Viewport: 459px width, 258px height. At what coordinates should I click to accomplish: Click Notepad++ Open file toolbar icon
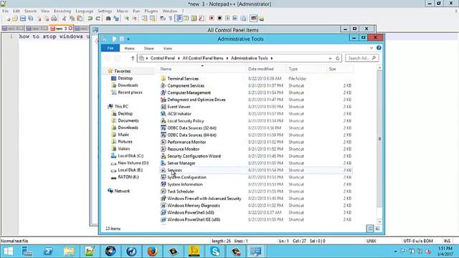click(x=15, y=19)
